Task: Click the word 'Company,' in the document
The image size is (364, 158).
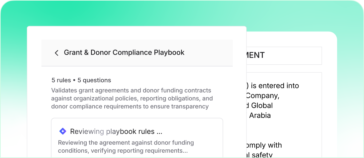Action: coord(262,96)
